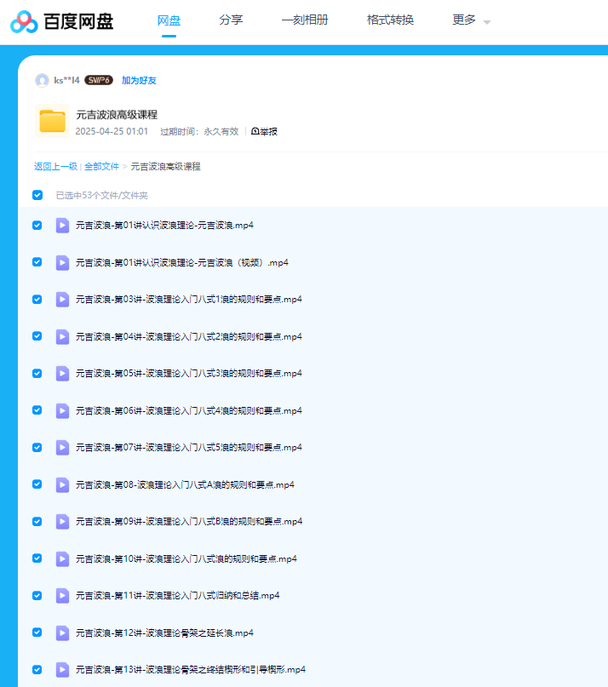Click video icon for 第03讲 1浪的规则和要点
608x687 pixels.
(62, 300)
